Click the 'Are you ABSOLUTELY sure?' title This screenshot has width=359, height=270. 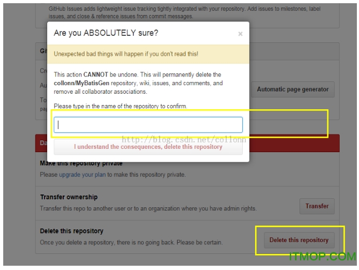point(106,33)
